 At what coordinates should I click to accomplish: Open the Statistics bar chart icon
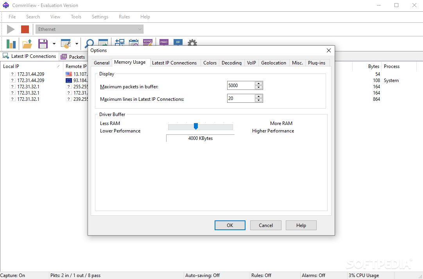click(11, 44)
